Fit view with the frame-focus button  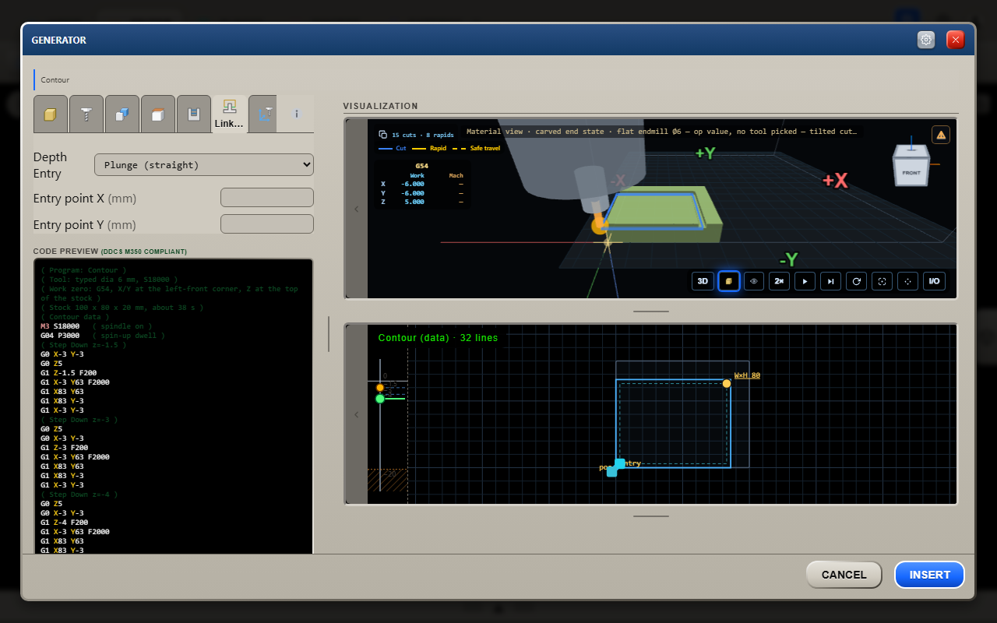[883, 281]
